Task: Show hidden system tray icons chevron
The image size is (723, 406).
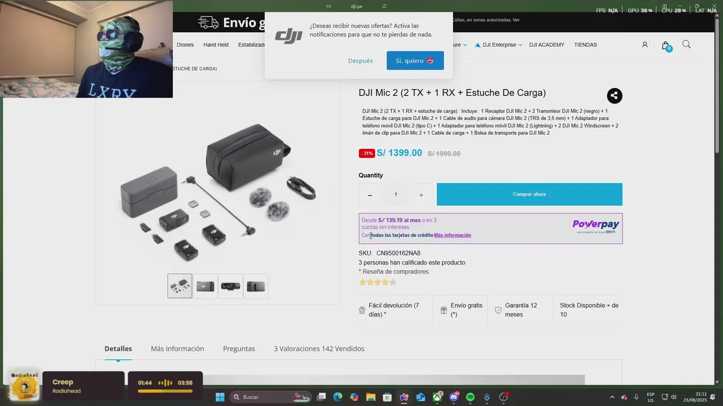Action: coord(612,397)
